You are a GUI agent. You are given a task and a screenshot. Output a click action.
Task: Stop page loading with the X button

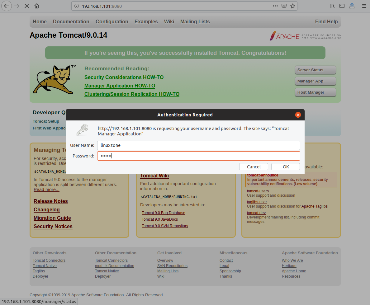[x=26, y=6]
